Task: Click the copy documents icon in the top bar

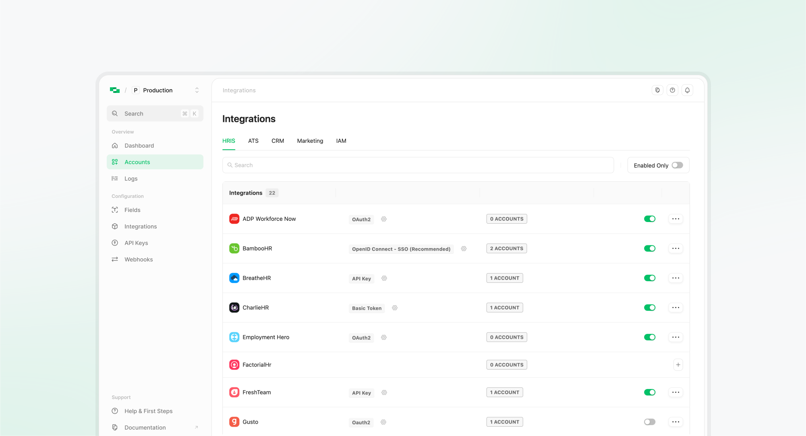Action: click(x=657, y=90)
